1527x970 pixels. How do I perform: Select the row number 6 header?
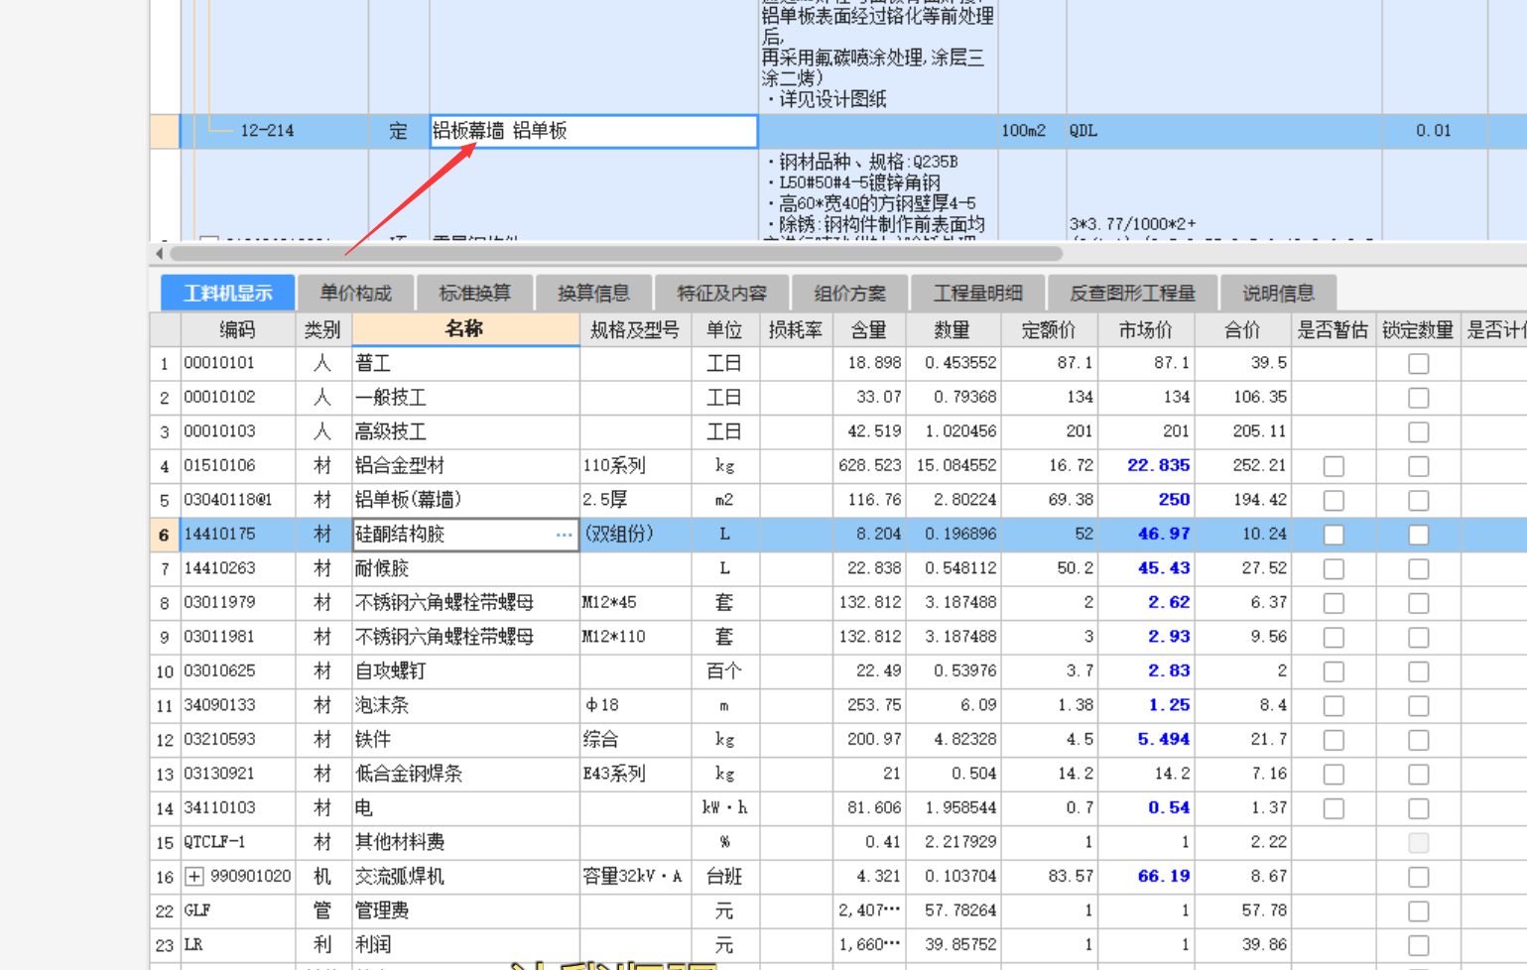164,535
